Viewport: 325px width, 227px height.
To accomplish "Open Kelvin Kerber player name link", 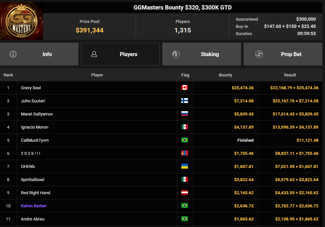I will 34,206.
